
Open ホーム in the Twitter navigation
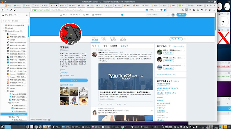pyautogui.click(x=64, y=15)
